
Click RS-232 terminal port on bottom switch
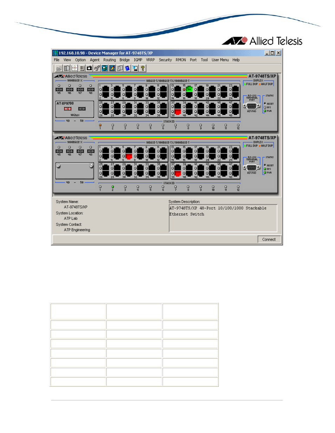[251, 168]
